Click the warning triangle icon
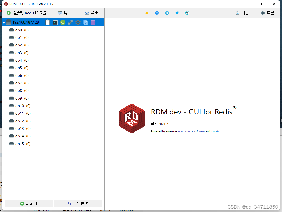The height and width of the screenshot is (212, 282). click(147, 13)
